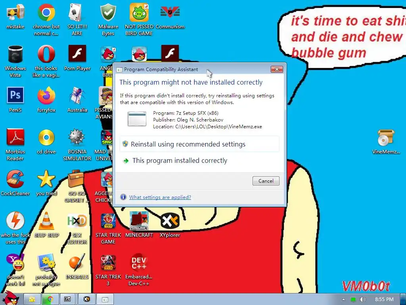Select the XYplorer desktop icon

click(x=170, y=225)
